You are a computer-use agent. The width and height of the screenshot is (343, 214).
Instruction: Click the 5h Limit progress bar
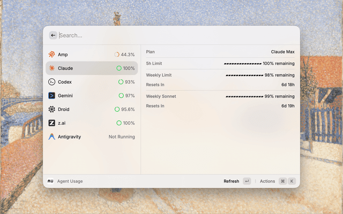243,64
